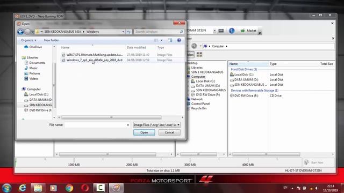Screen dimensions: 344x193
Task: Switch Nero browser to thumbnails view icon
Action: point(199,55)
